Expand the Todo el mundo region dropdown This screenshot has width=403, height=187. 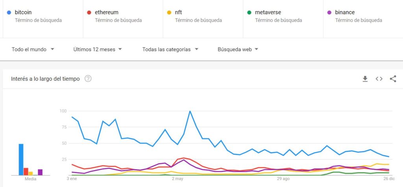pyautogui.click(x=33, y=49)
